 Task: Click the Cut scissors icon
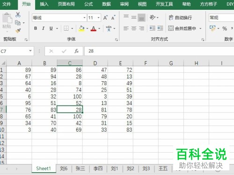coord(18,14)
